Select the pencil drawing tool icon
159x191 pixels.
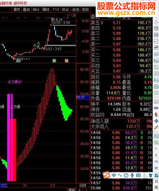click(156, 127)
